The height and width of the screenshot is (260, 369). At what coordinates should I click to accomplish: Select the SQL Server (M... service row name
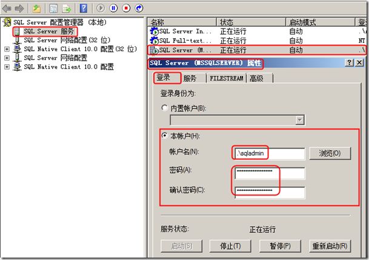click(x=185, y=50)
